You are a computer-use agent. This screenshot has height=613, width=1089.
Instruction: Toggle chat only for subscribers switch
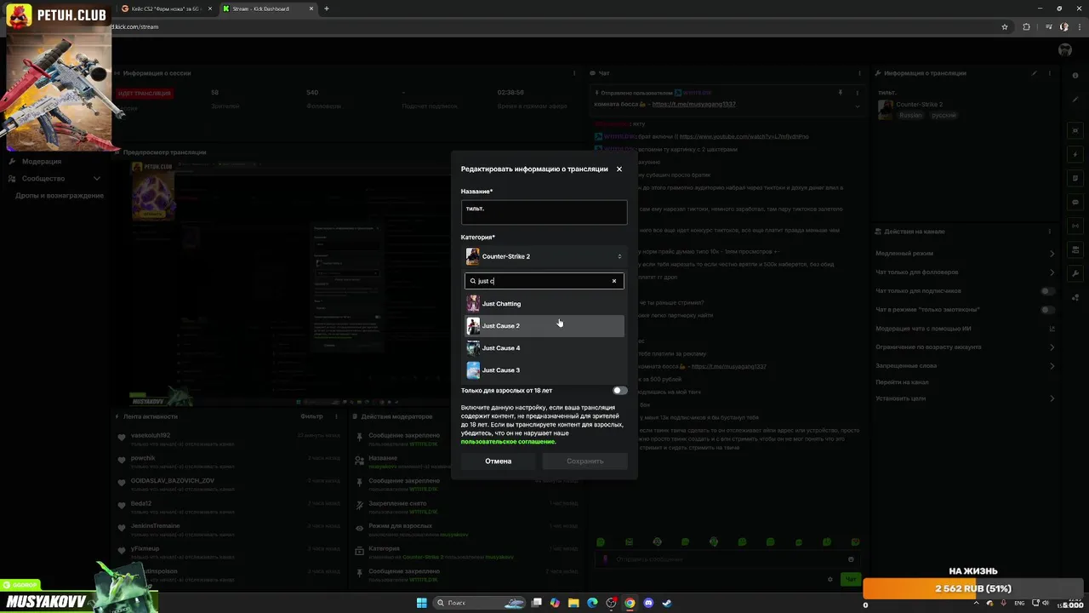pyautogui.click(x=1048, y=291)
